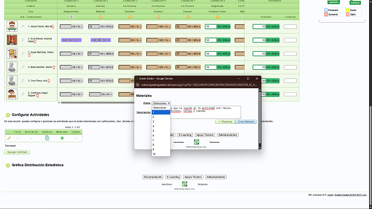Click Adiestramientos button inside the popup
This screenshot has height=209, width=372.
(228, 135)
